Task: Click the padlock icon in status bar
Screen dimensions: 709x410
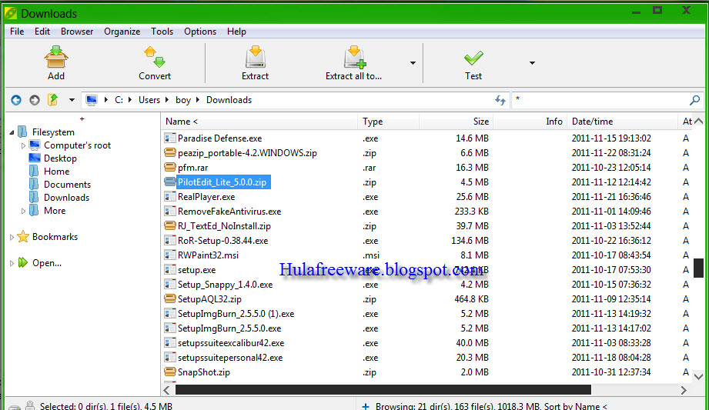Action: pyautogui.click(x=30, y=405)
